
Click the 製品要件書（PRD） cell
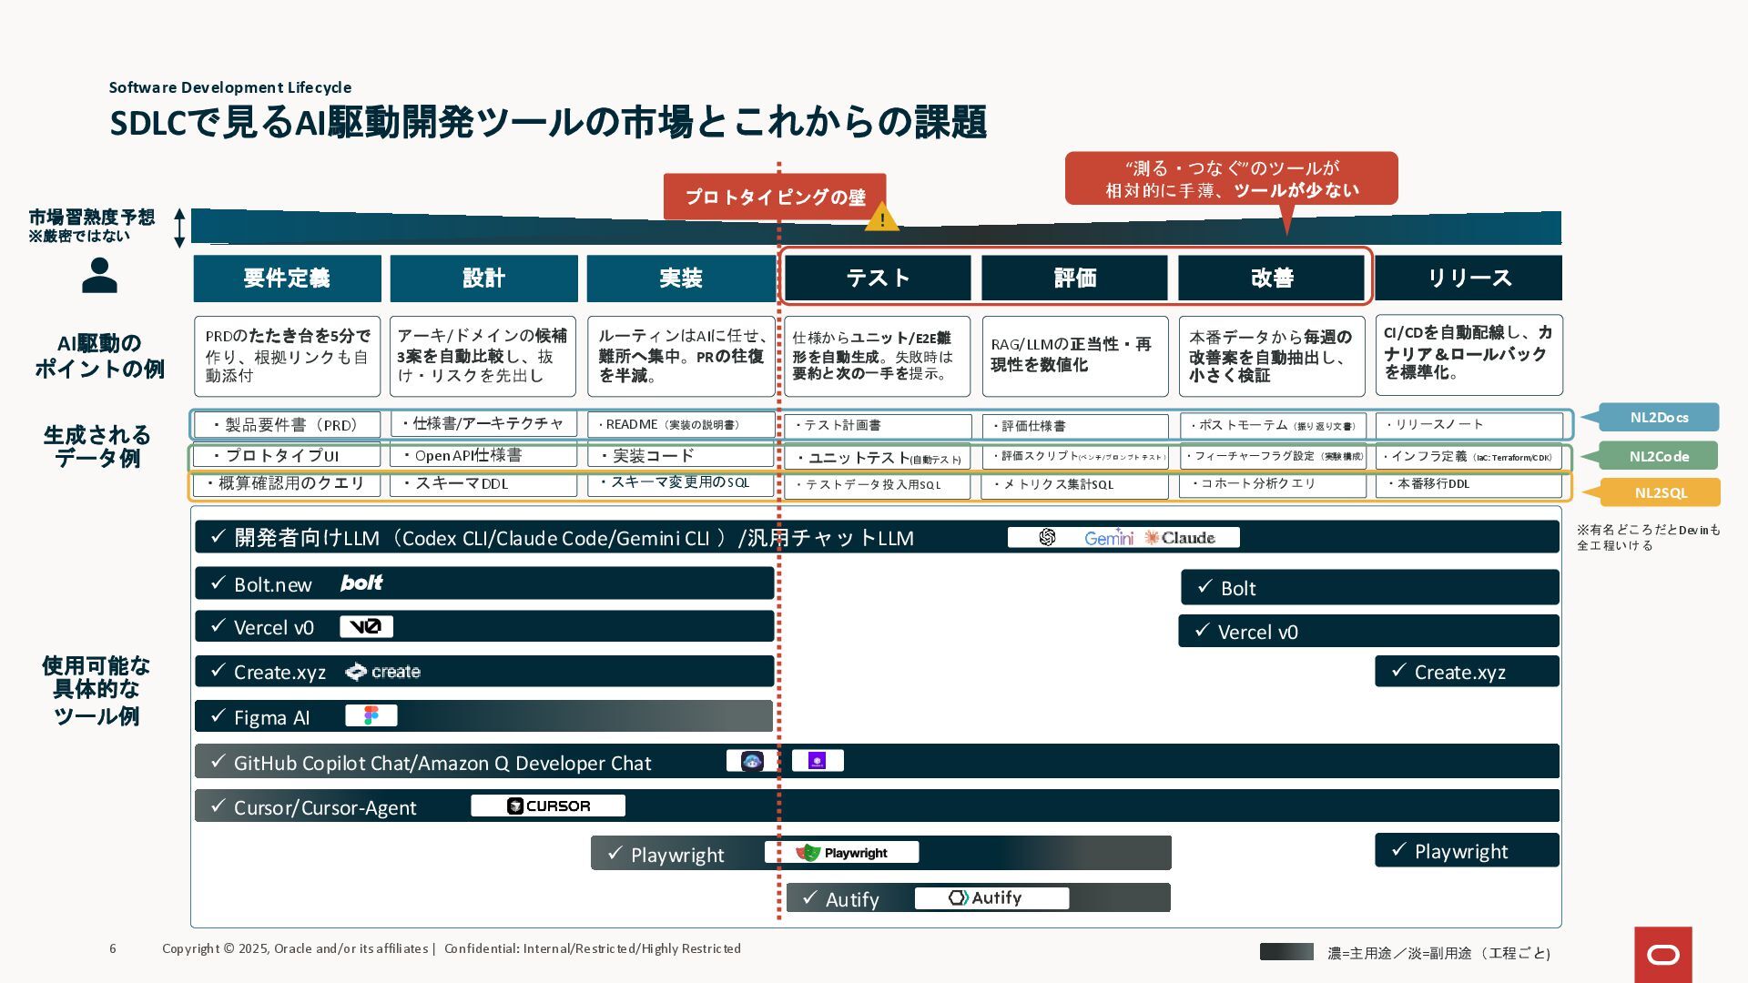[x=287, y=425]
